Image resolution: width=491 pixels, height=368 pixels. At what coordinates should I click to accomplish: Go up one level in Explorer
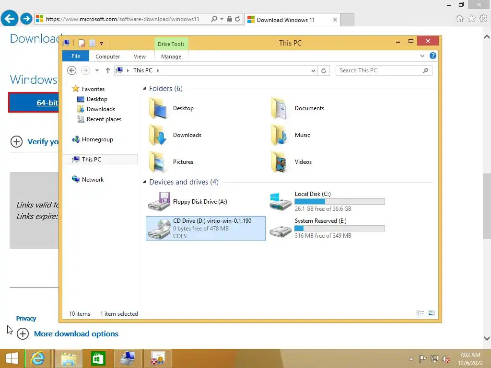click(108, 70)
